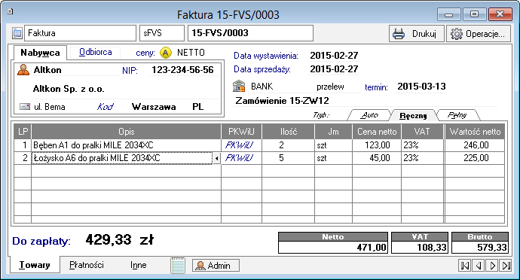Screen dimensions: 520x280
Task: Click the Brutto total 579,33
Action: [480, 247]
